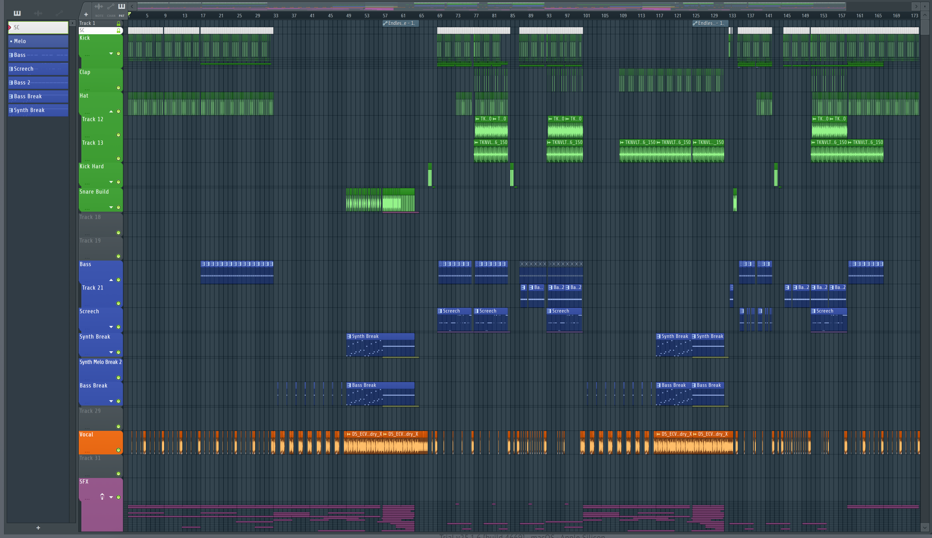Click first Screech clip's pattern icon
The height and width of the screenshot is (538, 932).
(x=440, y=311)
